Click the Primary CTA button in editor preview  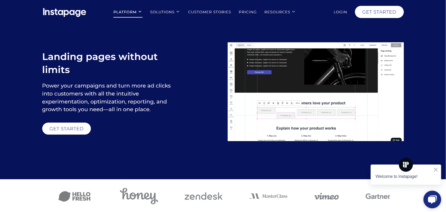pos(259,72)
